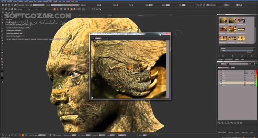Click the search magnifier icon in Layers panel
258x138 pixels.
219,64
